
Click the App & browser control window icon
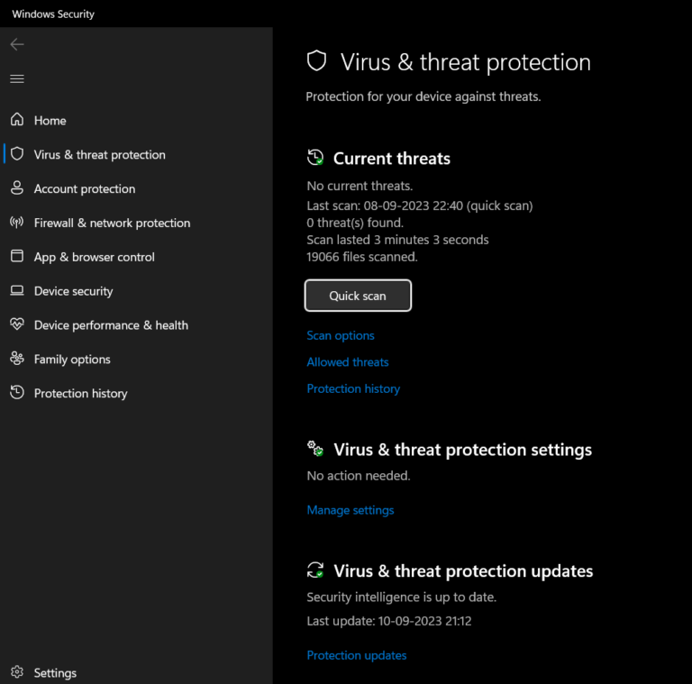click(17, 257)
